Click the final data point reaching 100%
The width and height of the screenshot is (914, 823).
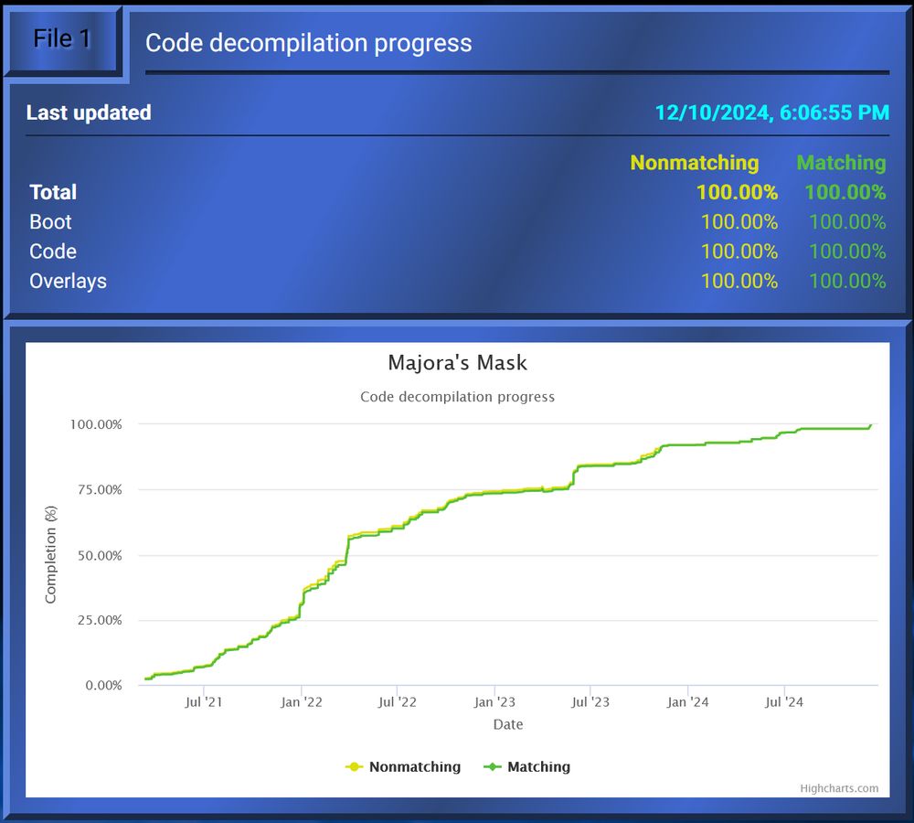click(x=871, y=425)
